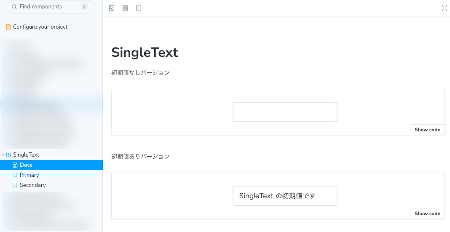The width and height of the screenshot is (450, 232).
Task: Collapse the SingleText tree arrow
Action: point(3,155)
